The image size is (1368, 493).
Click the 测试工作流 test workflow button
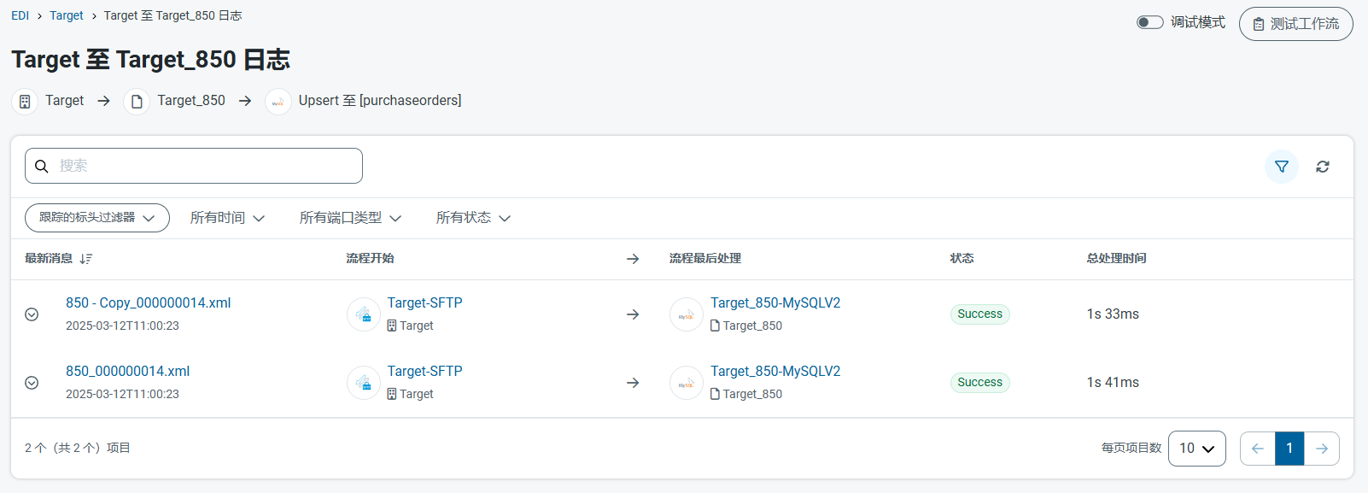1295,24
